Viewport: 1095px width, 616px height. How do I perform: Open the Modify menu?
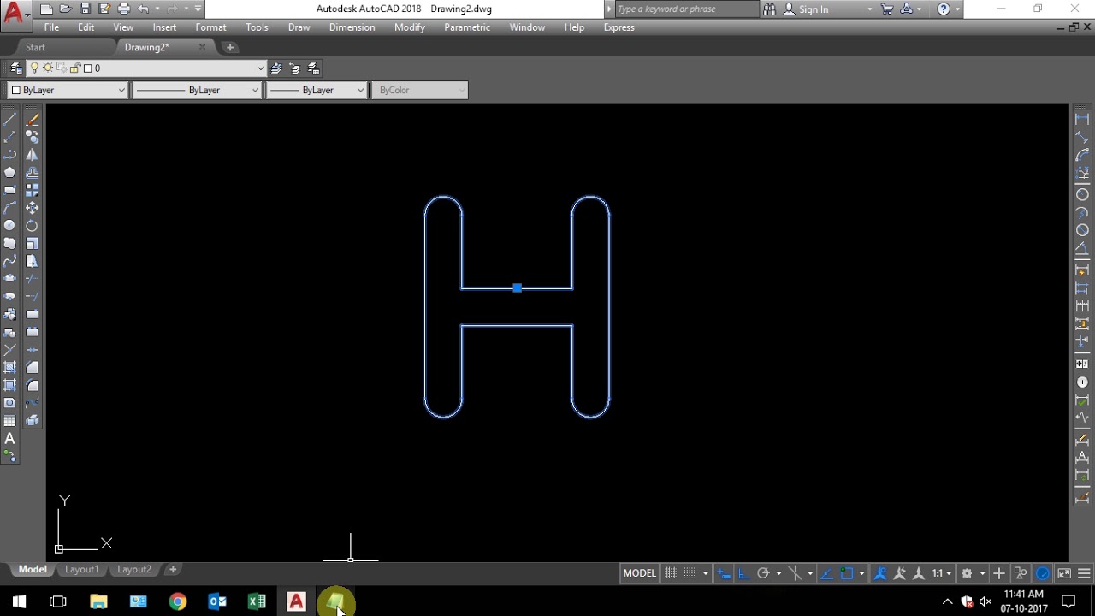coord(410,27)
